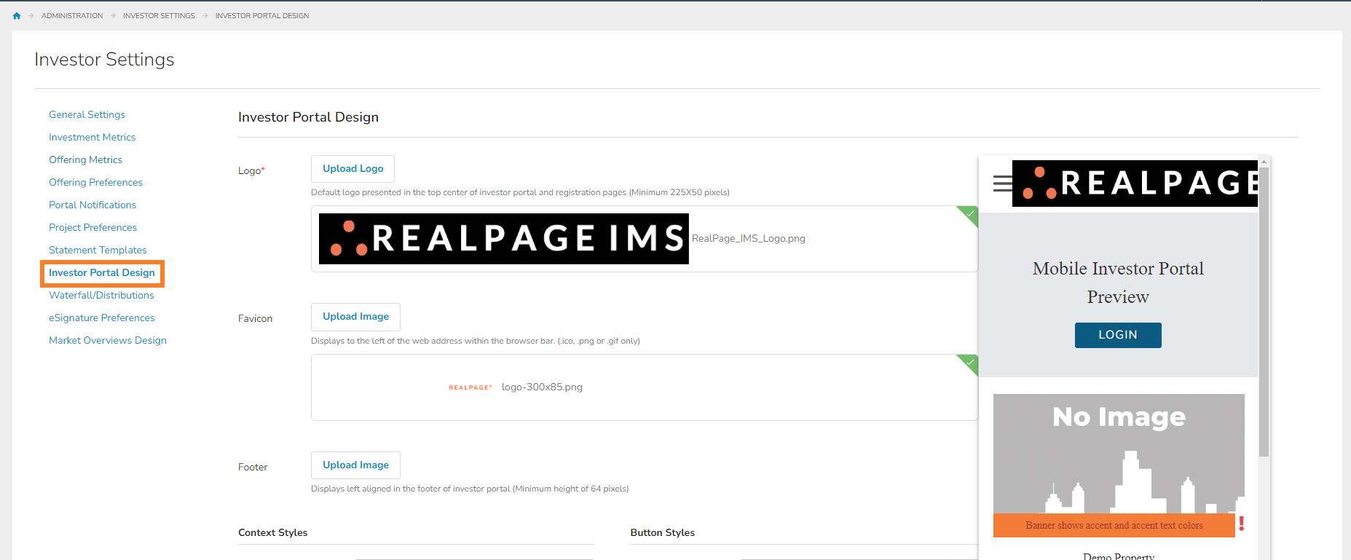This screenshot has width=1351, height=560.
Task: Click the green checkmark on the favicon box
Action: [x=969, y=363]
